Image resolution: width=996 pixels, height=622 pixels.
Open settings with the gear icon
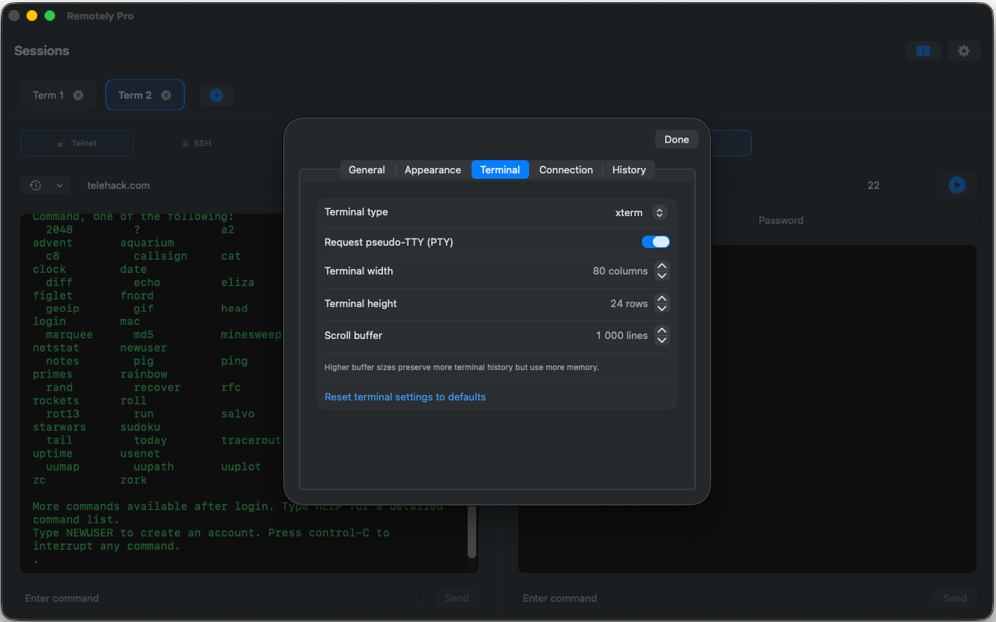(x=963, y=51)
